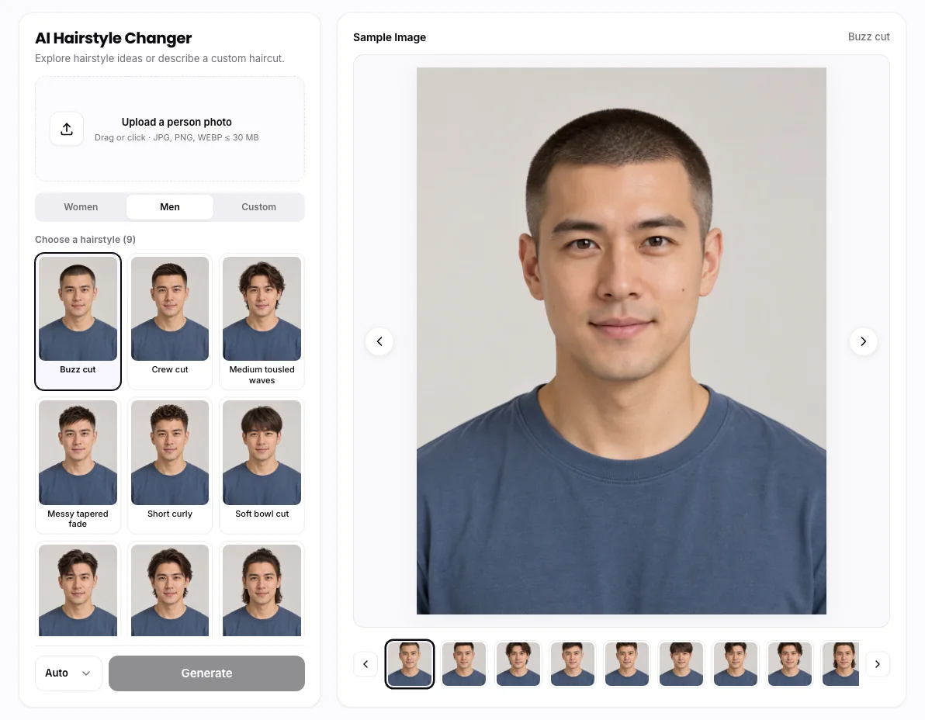Viewport: 925px width, 720px height.
Task: Select the seventh thumbnail in the strip
Action: click(735, 664)
